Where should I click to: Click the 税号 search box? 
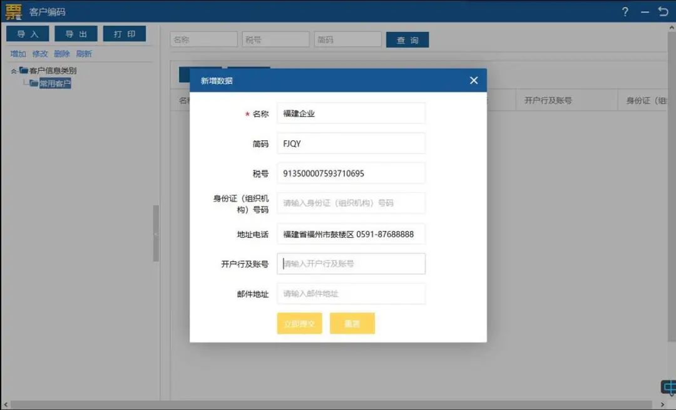click(275, 39)
